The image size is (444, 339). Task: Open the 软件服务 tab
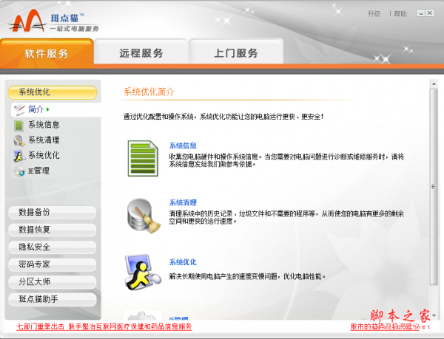pyautogui.click(x=47, y=53)
